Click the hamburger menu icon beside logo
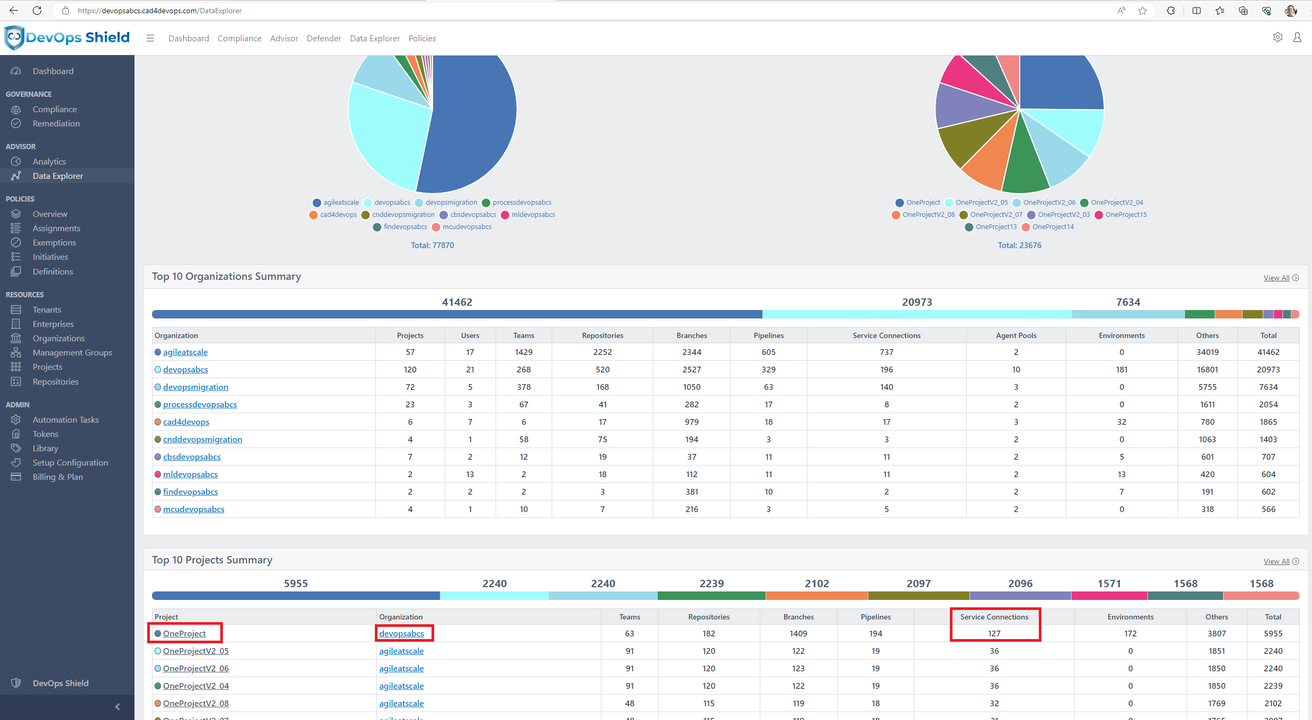Viewport: 1312px width, 720px height. click(150, 38)
